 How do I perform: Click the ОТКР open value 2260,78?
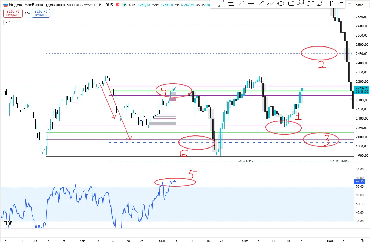pos(144,5)
